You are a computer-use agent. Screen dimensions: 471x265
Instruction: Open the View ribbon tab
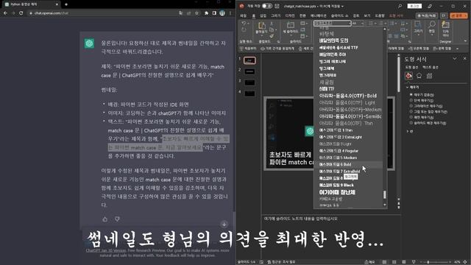(x=367, y=15)
